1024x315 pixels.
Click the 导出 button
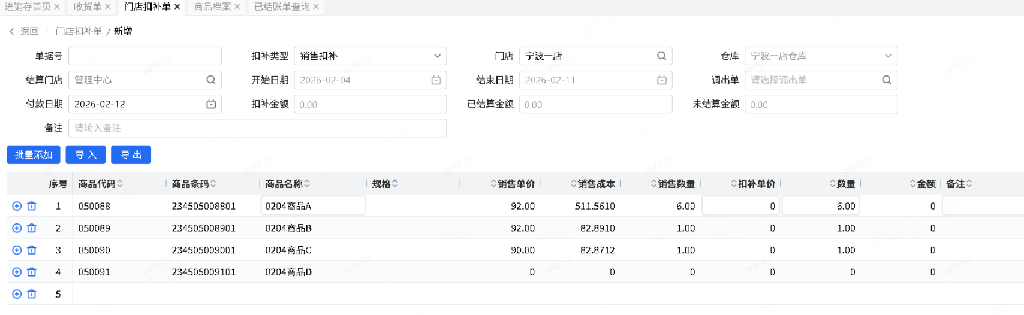[131, 155]
